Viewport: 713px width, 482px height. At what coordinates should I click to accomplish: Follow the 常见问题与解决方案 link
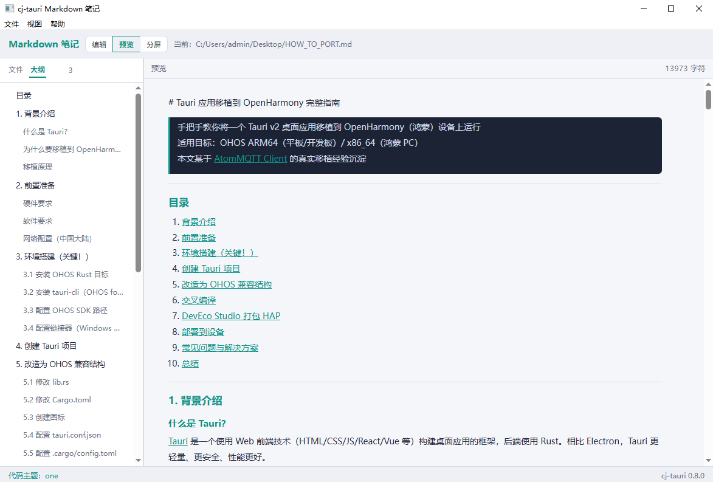click(220, 348)
